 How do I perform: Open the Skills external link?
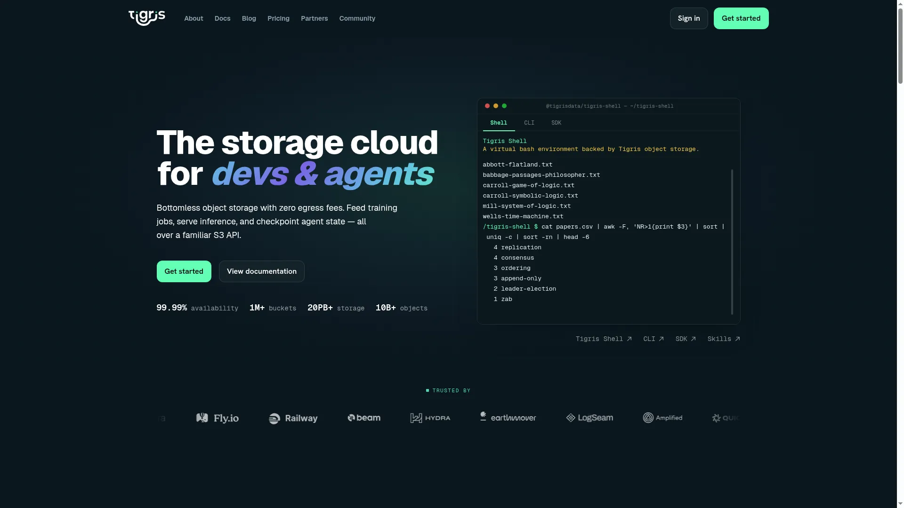[x=724, y=339]
